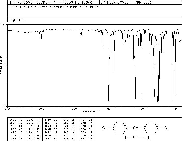This screenshot has height=141, width=182.
Task: Select peak table entry 1014
Action: coord(48,132)
